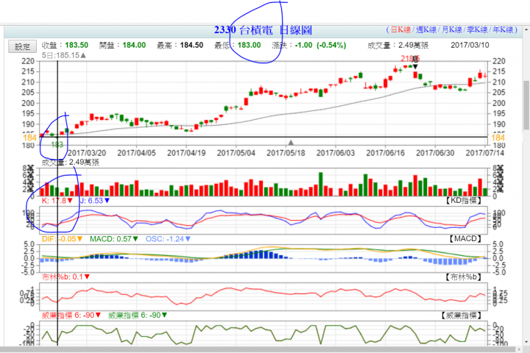Click the OSC: -1.24 value
Image resolution: width=530 pixels, height=353 pixels.
point(165,239)
